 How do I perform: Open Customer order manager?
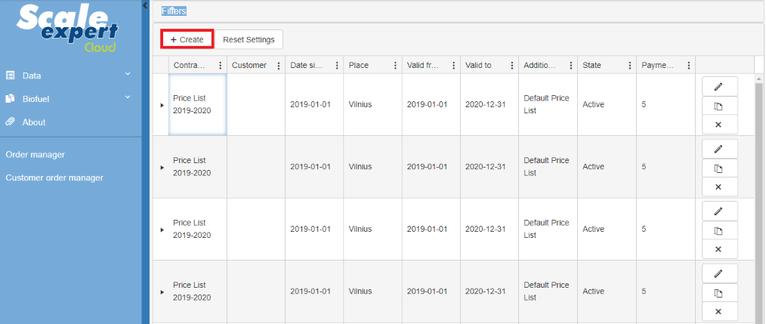point(54,178)
